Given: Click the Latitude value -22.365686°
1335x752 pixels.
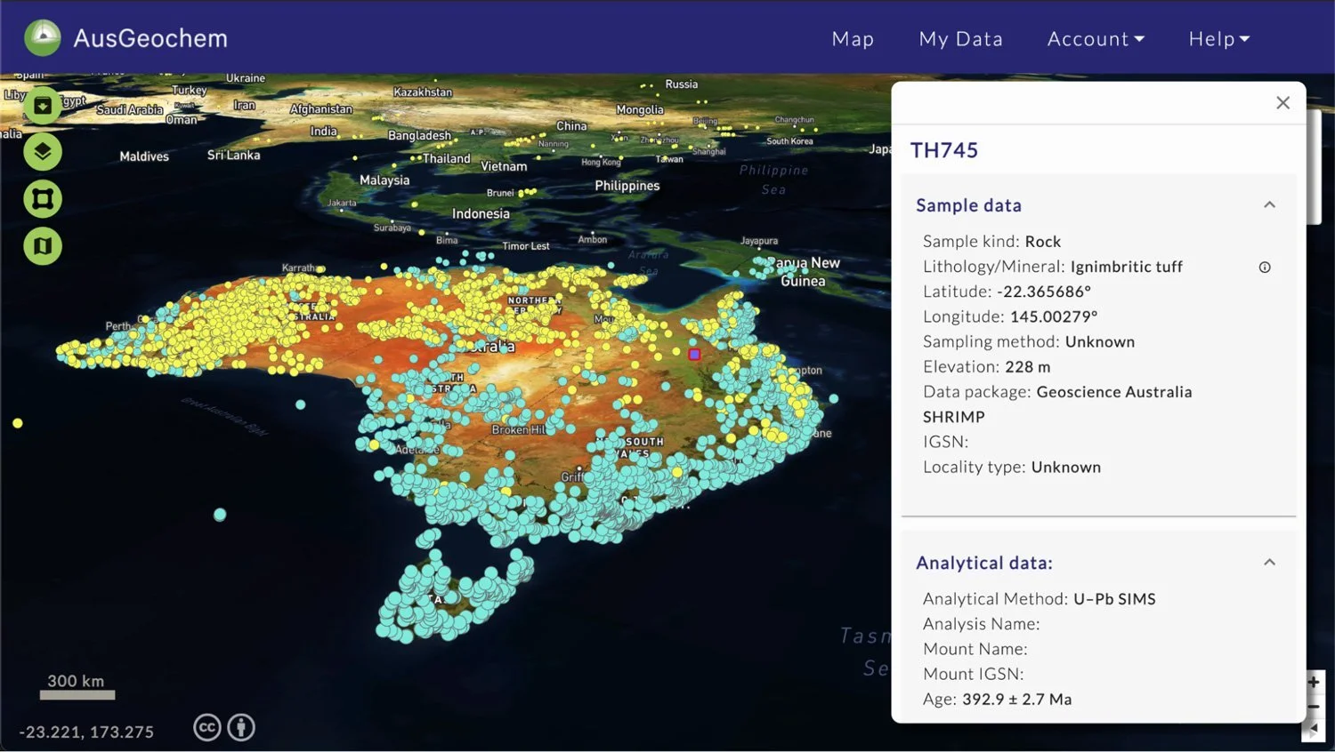Looking at the screenshot, I should [1043, 292].
